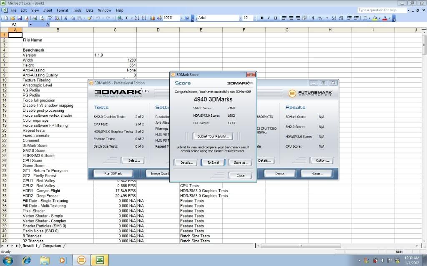Open Excel Help question mark icon

click(187, 18)
